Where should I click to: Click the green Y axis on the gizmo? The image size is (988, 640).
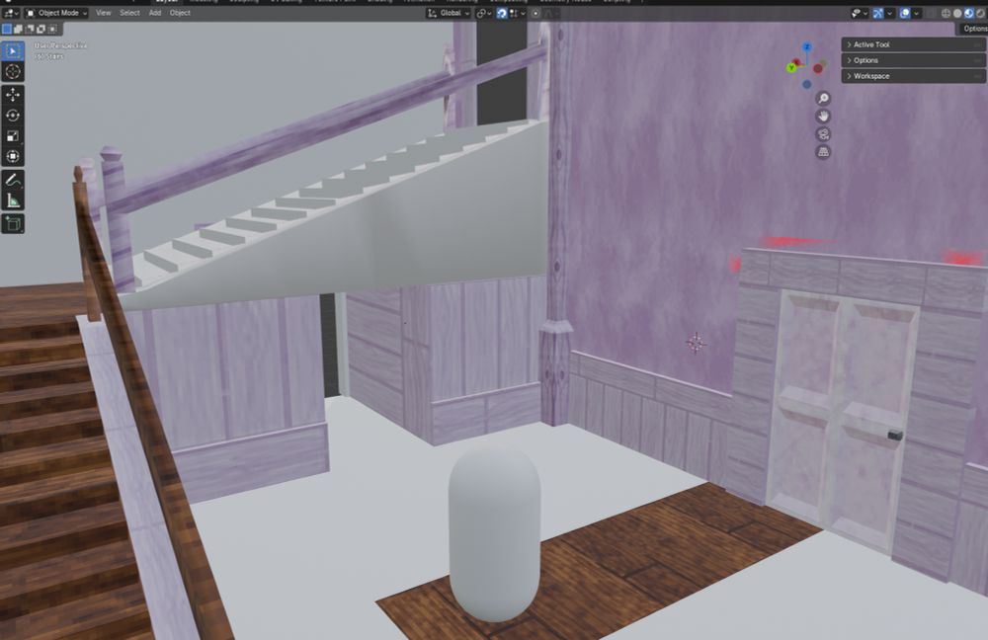pyautogui.click(x=791, y=68)
